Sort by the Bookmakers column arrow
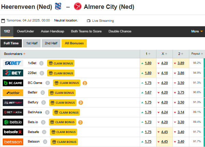Screen dimensions: 205x147 point(24,54)
